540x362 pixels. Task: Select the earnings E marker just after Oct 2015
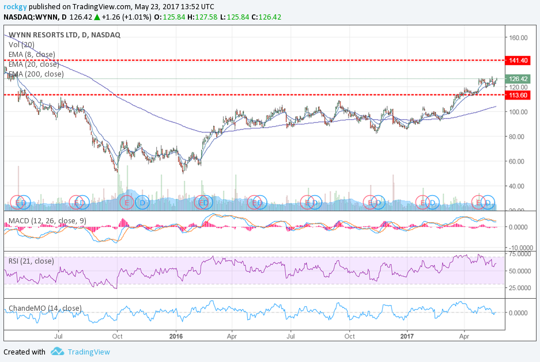pyautogui.click(x=127, y=203)
